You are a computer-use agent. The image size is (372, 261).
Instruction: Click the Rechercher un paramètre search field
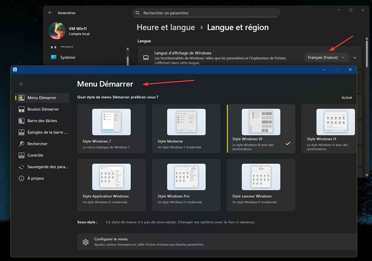(207, 13)
